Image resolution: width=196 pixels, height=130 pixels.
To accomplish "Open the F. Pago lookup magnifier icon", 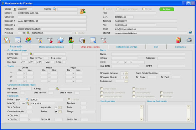I will [57, 88].
